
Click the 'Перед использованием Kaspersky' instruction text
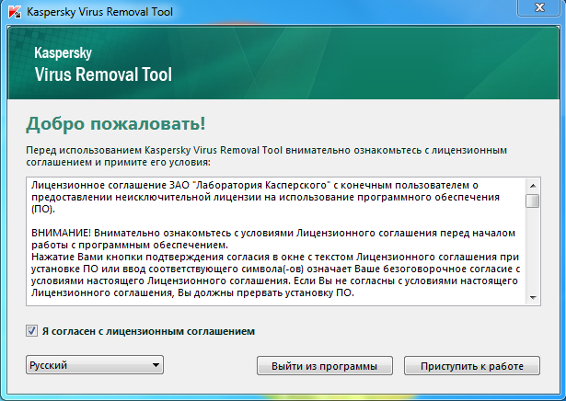266,155
